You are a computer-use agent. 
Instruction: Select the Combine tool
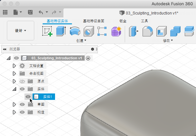point(175,31)
